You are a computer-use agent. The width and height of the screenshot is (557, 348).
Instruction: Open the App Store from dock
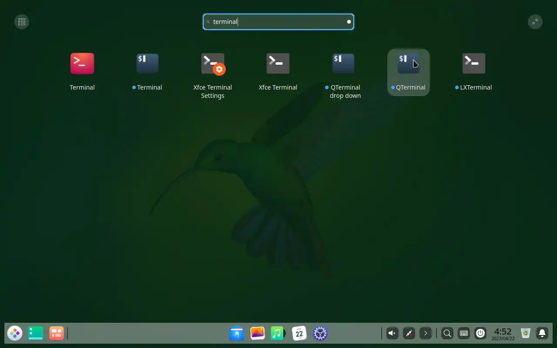pos(237,334)
